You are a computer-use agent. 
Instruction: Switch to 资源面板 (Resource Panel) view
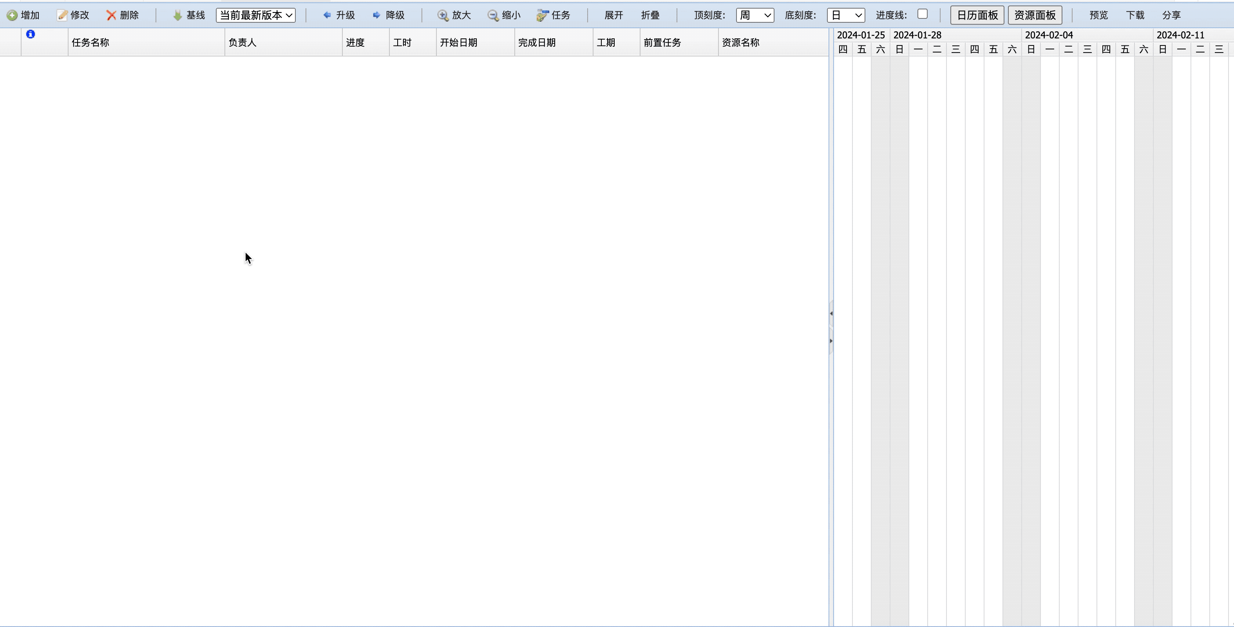1035,14
